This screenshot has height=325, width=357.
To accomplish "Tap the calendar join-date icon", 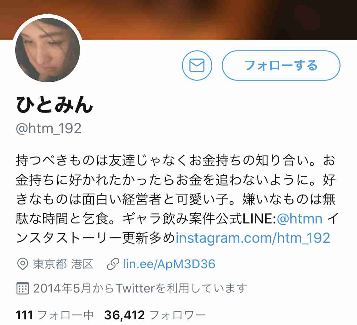I will pyautogui.click(x=23, y=288).
